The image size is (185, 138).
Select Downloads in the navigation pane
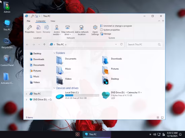(37, 59)
